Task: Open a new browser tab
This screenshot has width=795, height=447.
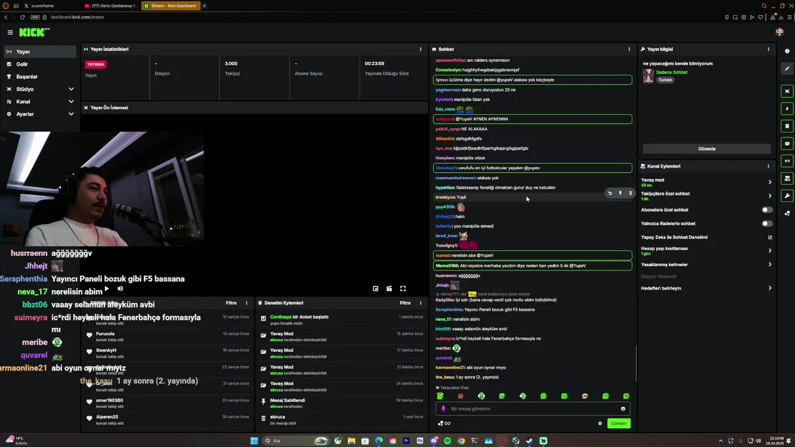Action: [x=204, y=6]
